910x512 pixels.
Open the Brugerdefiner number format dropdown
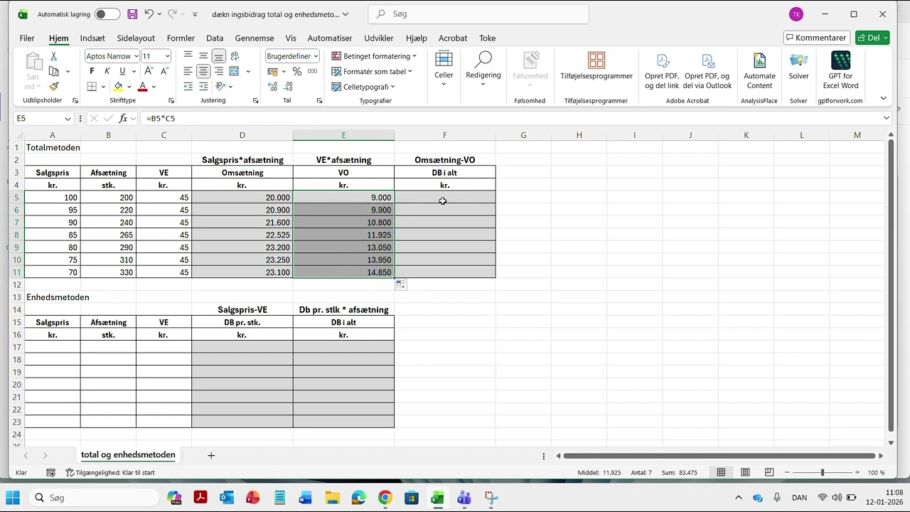coord(316,56)
